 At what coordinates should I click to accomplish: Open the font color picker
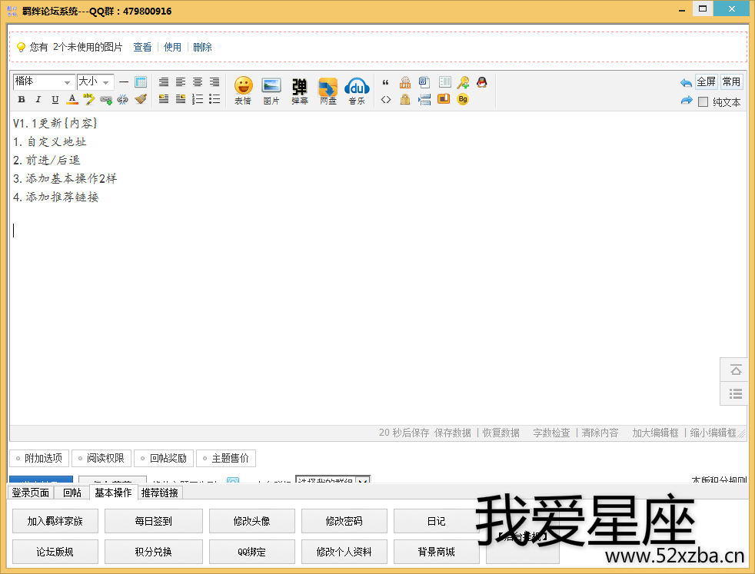coord(72,99)
